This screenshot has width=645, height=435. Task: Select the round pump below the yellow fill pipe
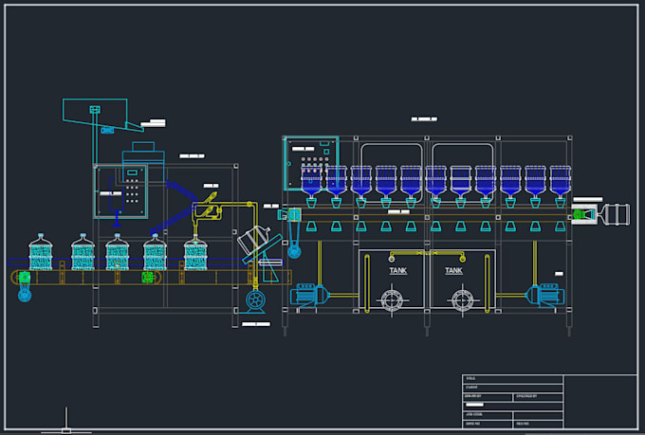[x=255, y=300]
